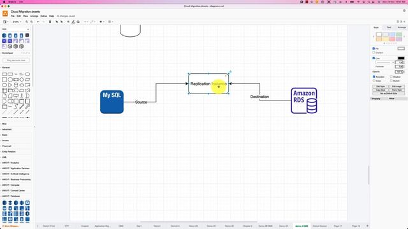Click the redo arrow in toolbar
The height and width of the screenshot is (229, 408).
43,22
